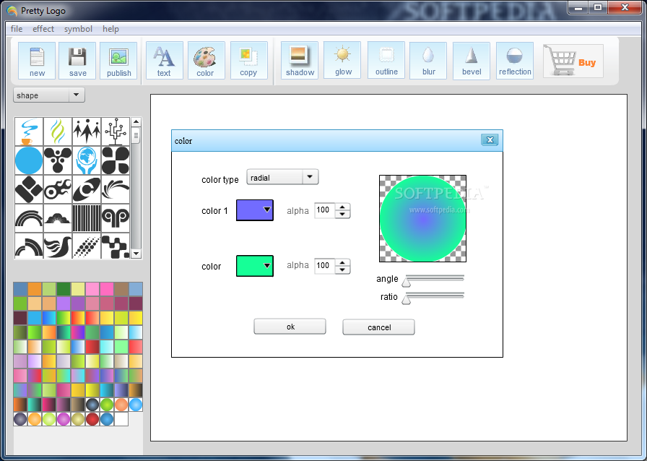Decrease color 1 alpha with down arrow

342,215
